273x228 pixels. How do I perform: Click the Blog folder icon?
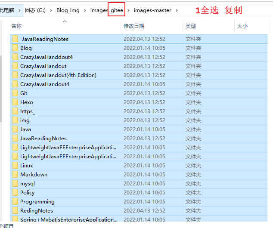pyautogui.click(x=15, y=48)
